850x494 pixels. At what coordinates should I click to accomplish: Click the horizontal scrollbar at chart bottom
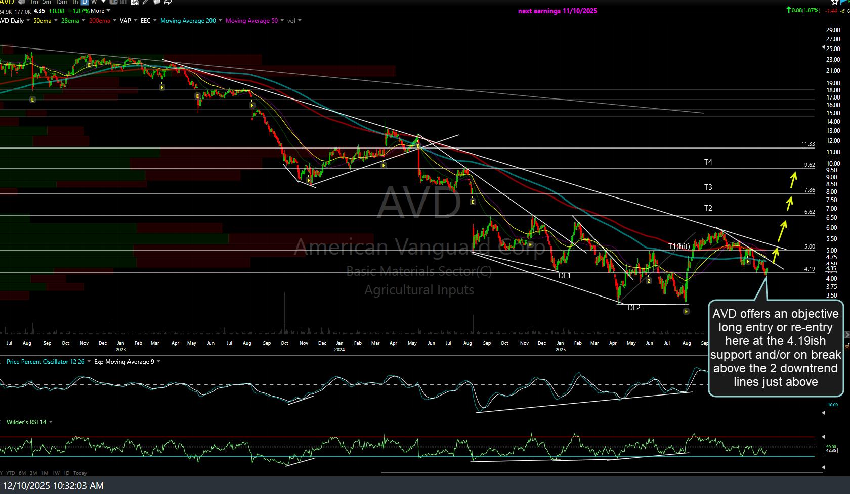(601, 473)
